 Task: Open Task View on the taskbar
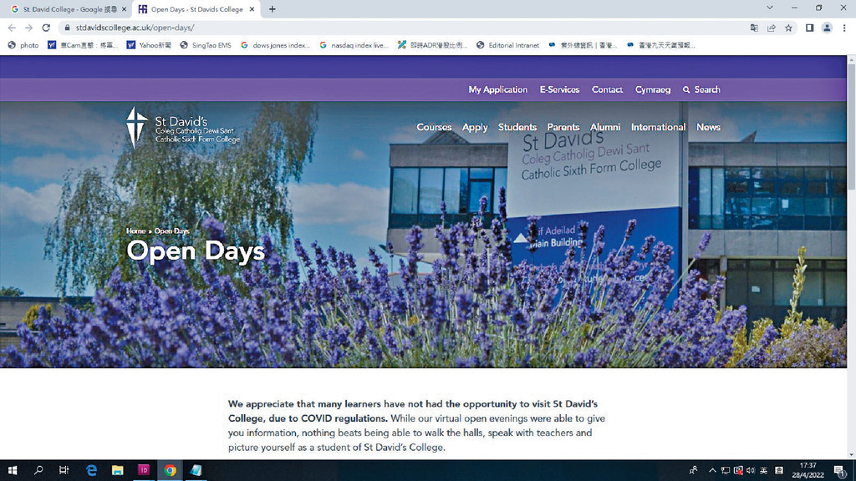[x=64, y=470]
